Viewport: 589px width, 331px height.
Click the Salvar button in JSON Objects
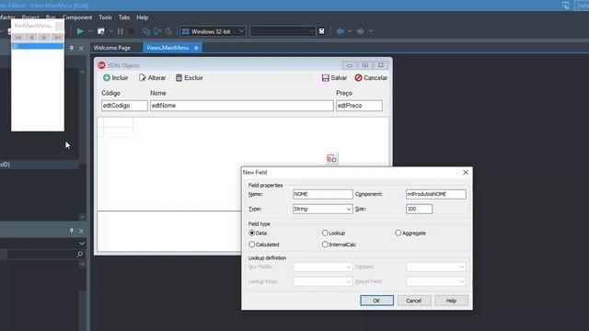(334, 77)
